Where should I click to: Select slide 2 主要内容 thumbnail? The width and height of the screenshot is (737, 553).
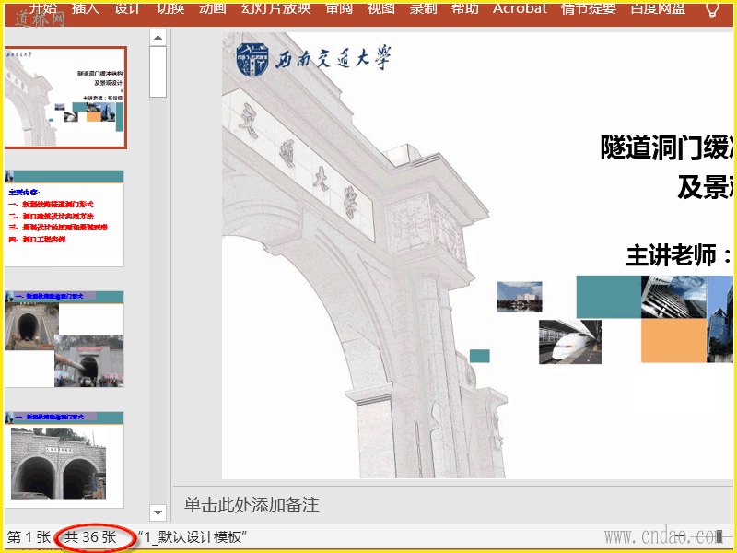64,218
